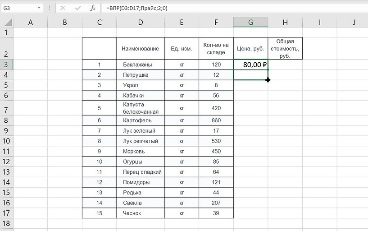Screen dimensions: 368x231
Task: Click the Name Box showing G3
Action: [x=18, y=8]
